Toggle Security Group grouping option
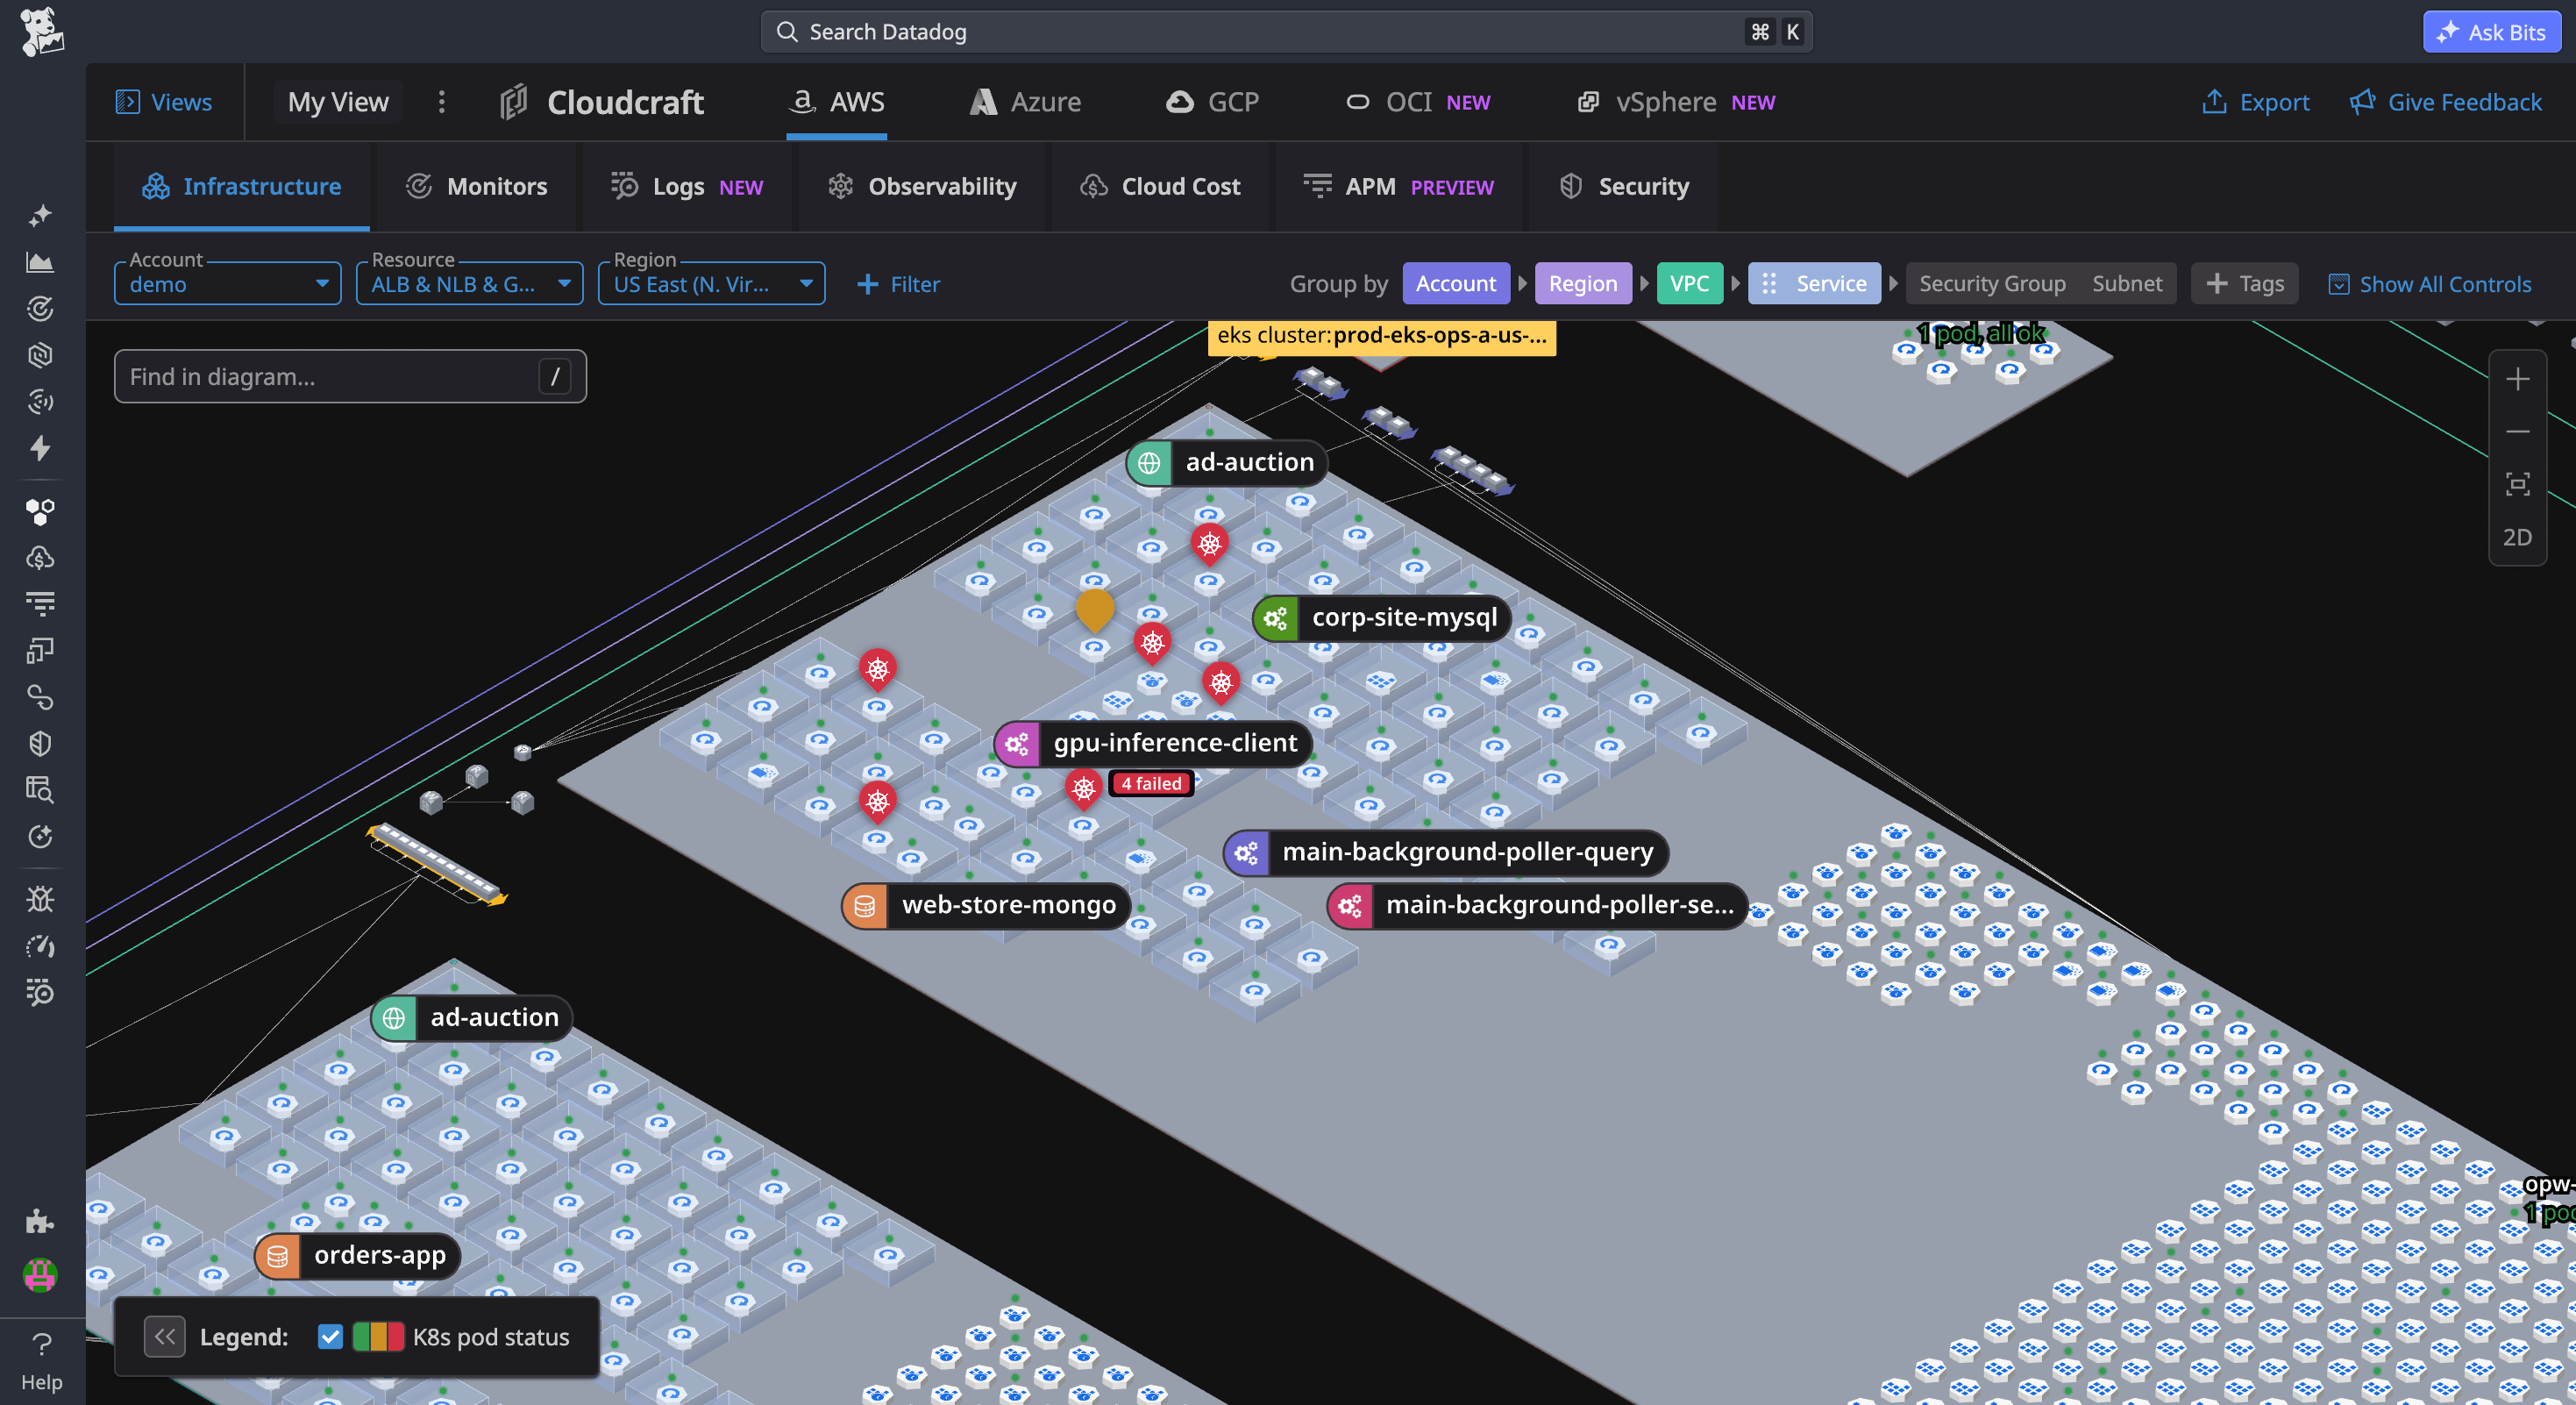2576x1405 pixels. pyautogui.click(x=1992, y=284)
